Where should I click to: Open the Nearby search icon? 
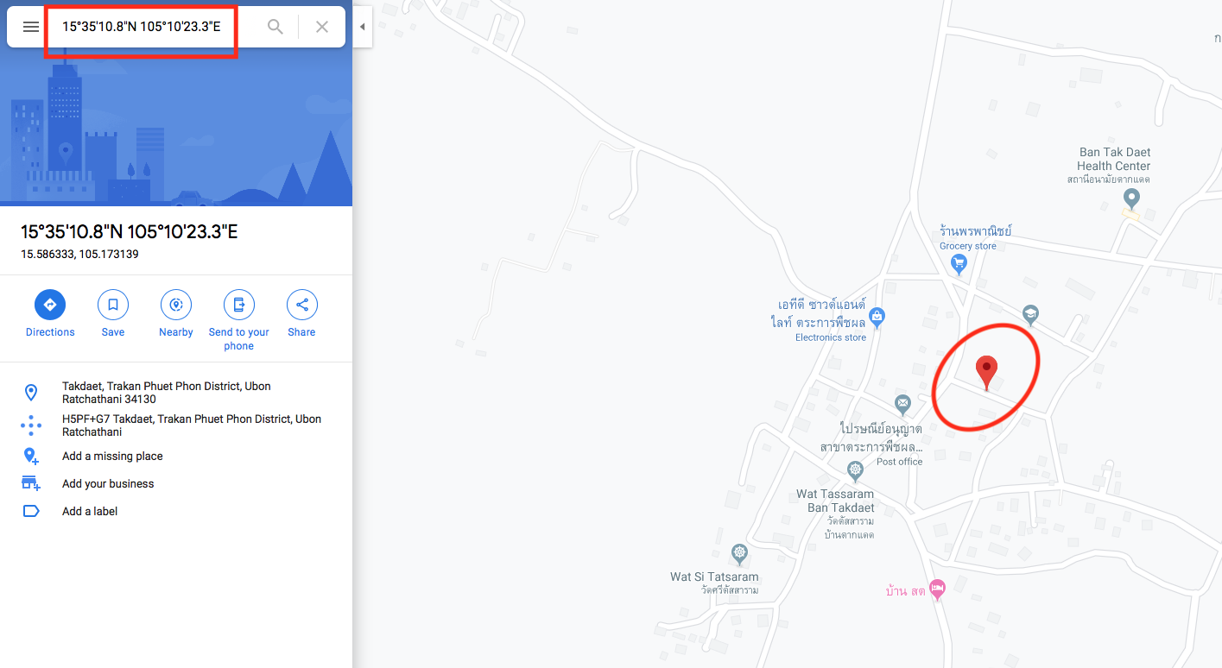(x=176, y=305)
